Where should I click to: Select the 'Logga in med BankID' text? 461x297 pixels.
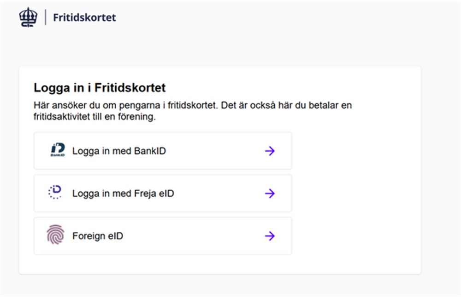pos(119,151)
